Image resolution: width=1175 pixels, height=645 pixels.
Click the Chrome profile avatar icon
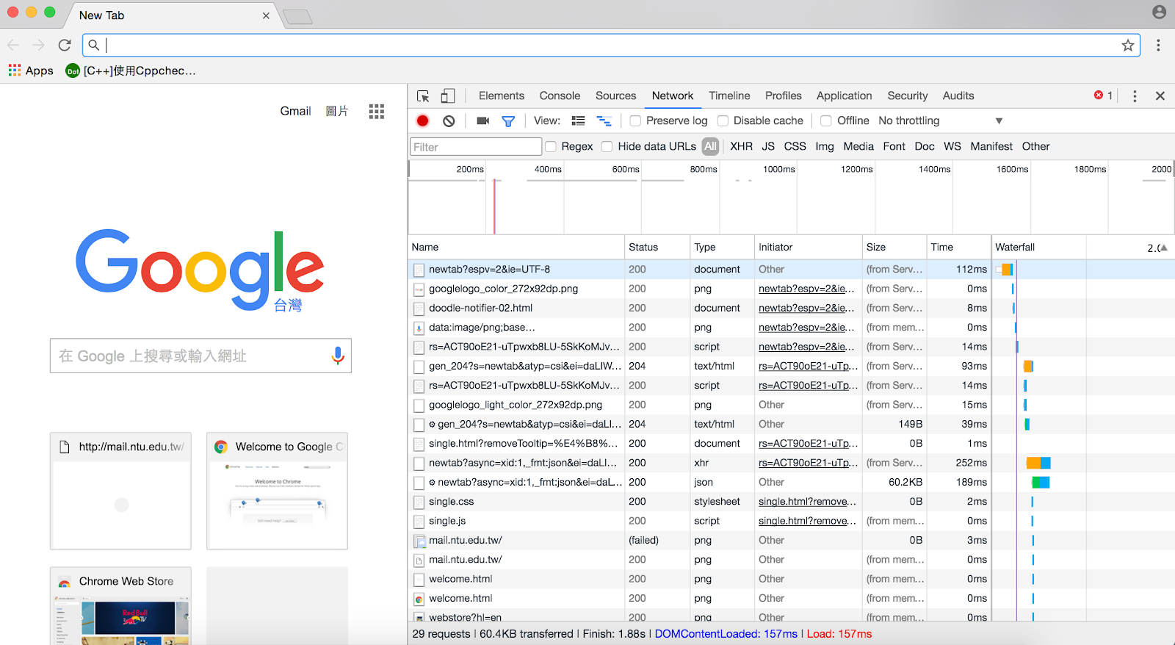tap(1159, 12)
